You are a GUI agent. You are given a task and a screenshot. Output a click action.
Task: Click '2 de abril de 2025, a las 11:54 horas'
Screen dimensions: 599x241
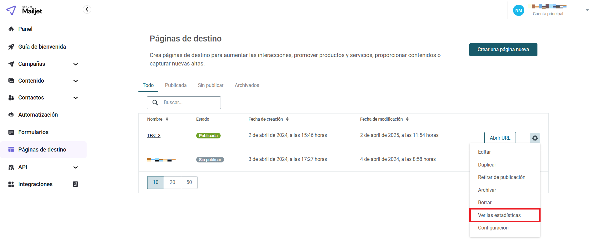399,135
